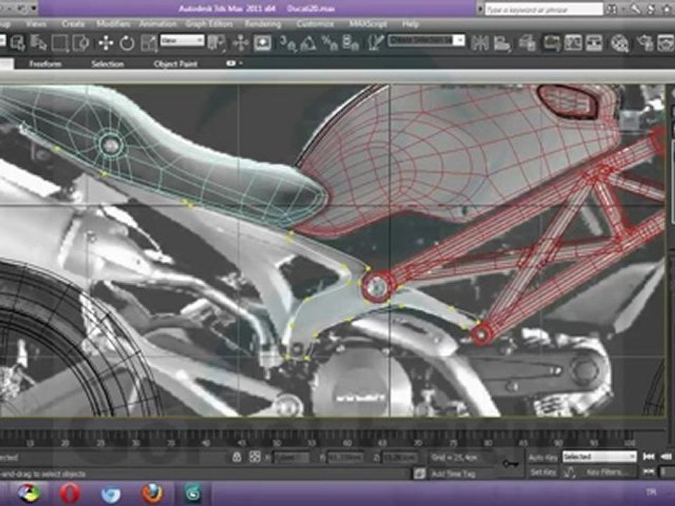Click the Windows Start orb button

point(29,493)
